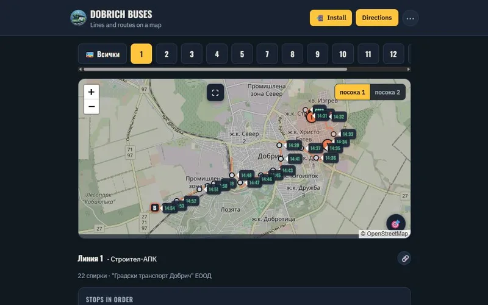The width and height of the screenshot is (488, 305).
Task: Zoom in on the map
Action: click(x=91, y=92)
